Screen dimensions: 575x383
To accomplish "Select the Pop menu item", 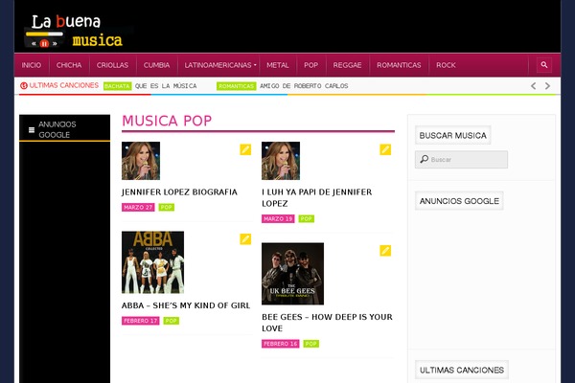I will (x=310, y=65).
